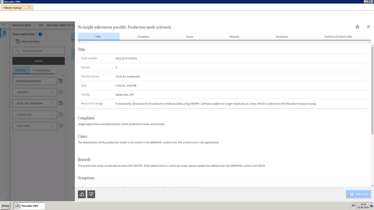
Task: Switch to the Complaint tab
Action: [143, 37]
